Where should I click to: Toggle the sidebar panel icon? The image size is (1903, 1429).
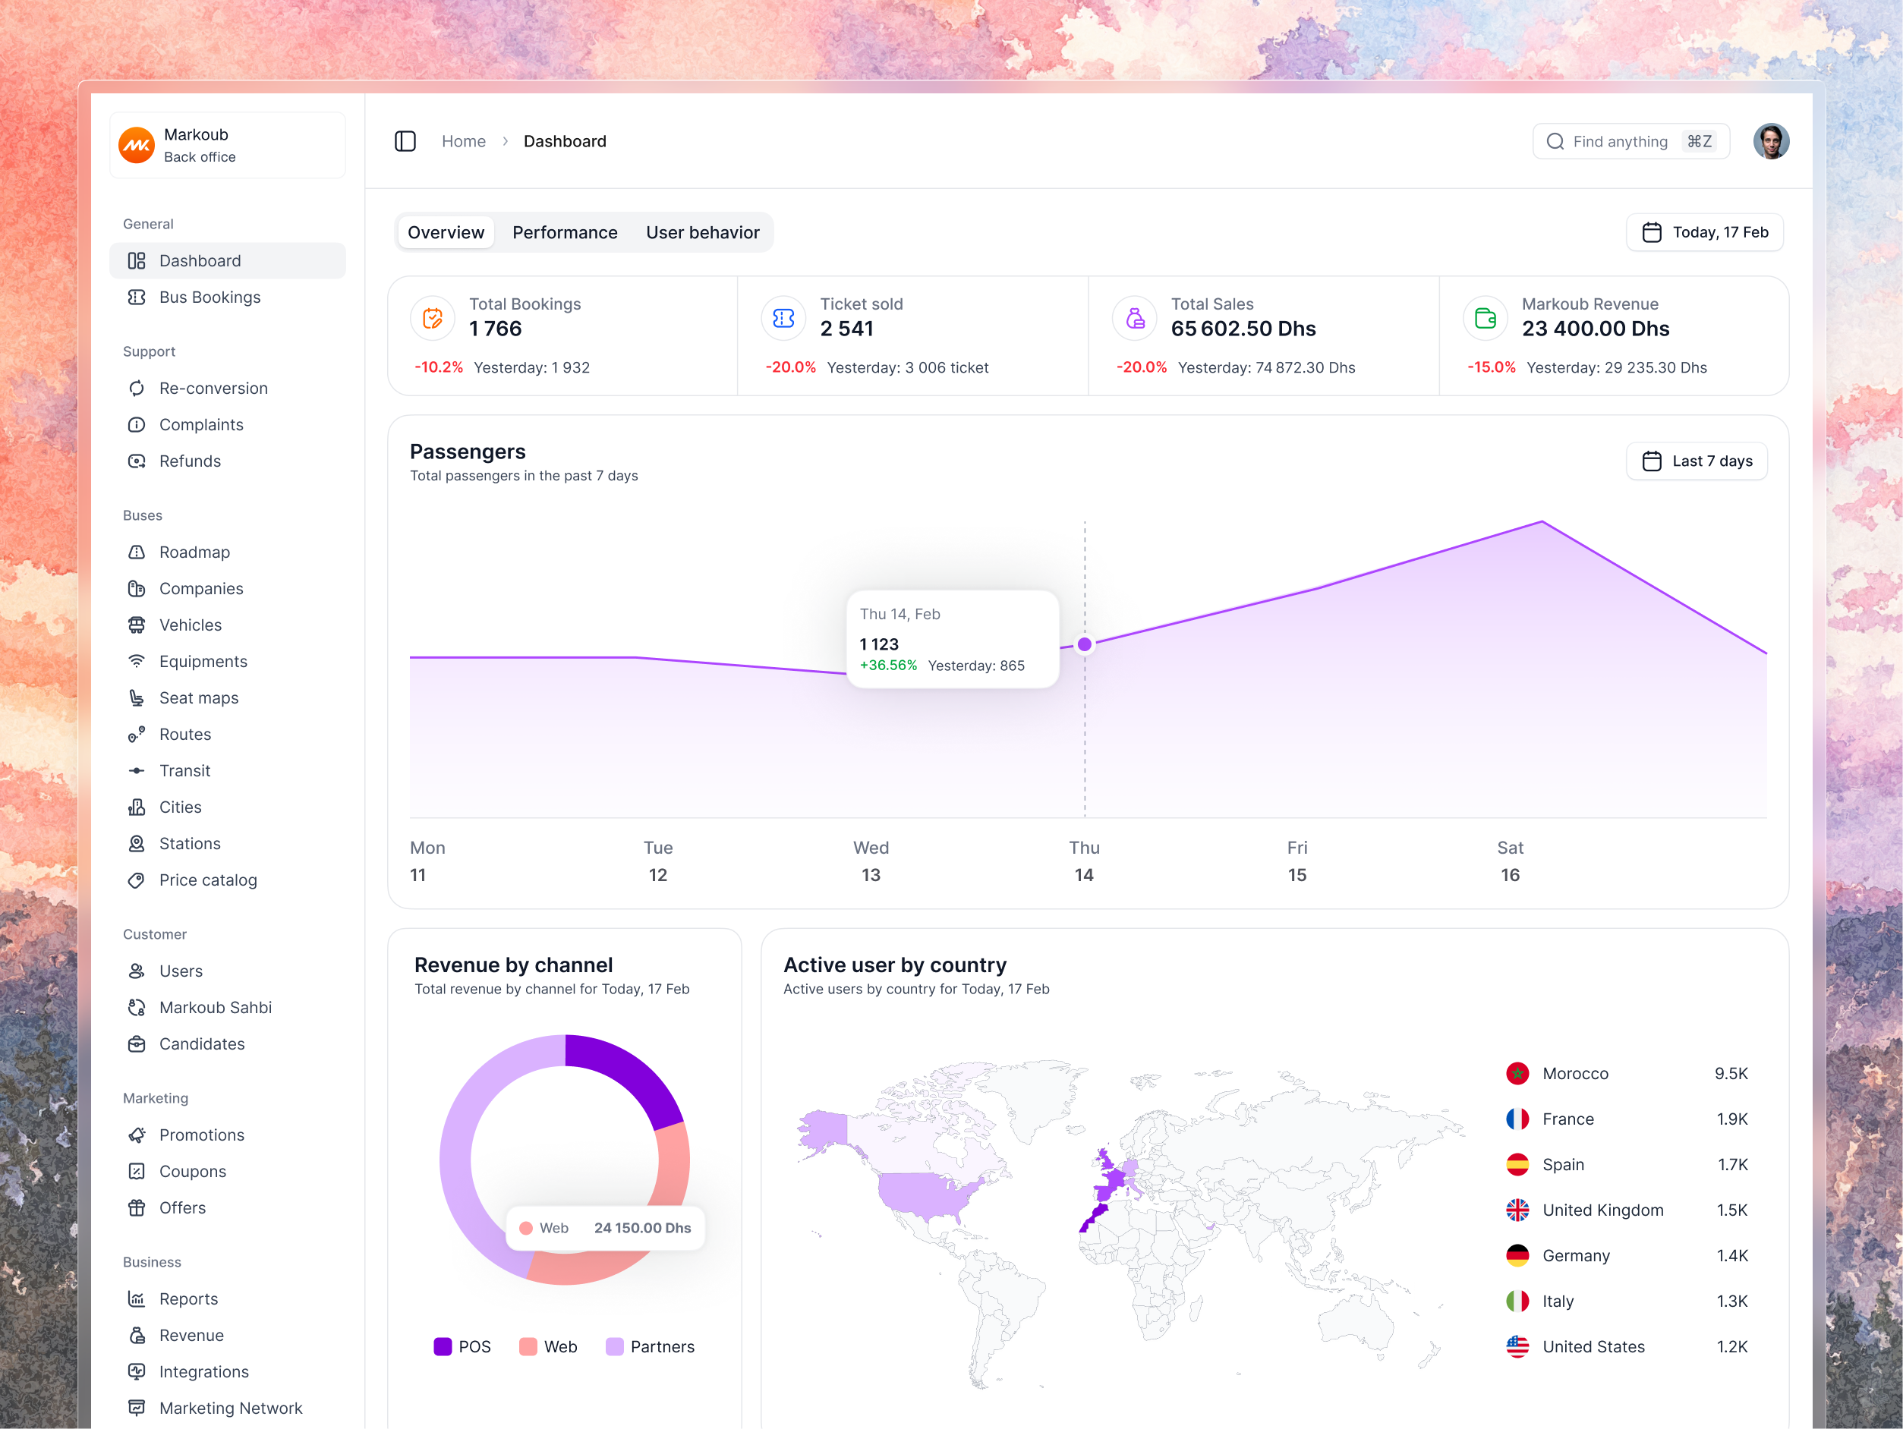point(405,141)
